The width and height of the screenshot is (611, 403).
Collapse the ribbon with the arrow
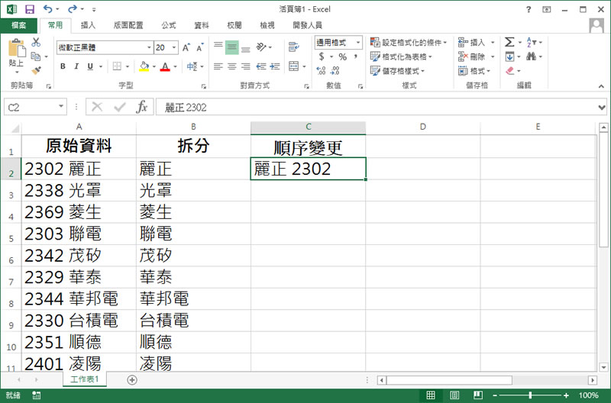[x=601, y=85]
